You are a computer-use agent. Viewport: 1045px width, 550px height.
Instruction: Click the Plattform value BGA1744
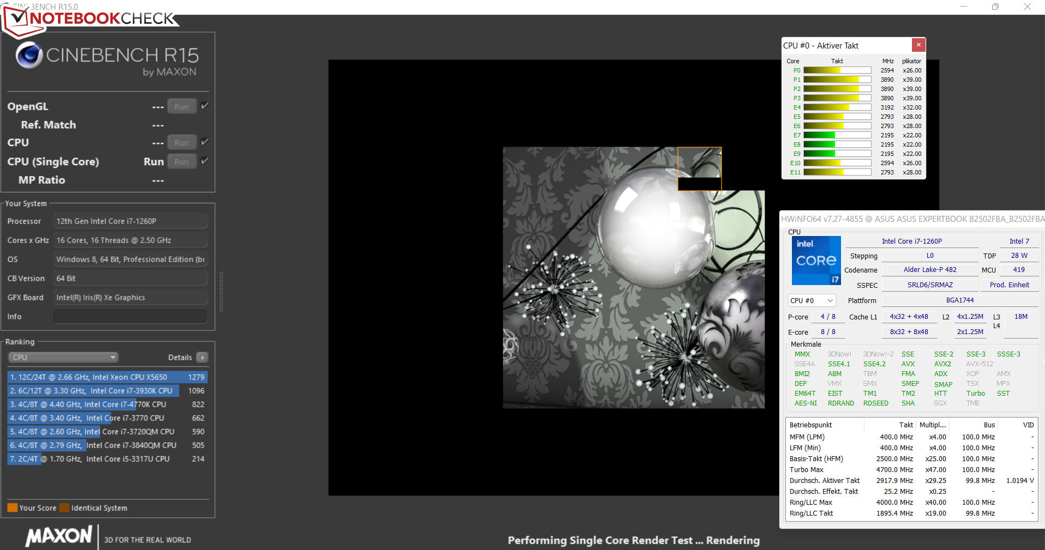click(x=960, y=300)
